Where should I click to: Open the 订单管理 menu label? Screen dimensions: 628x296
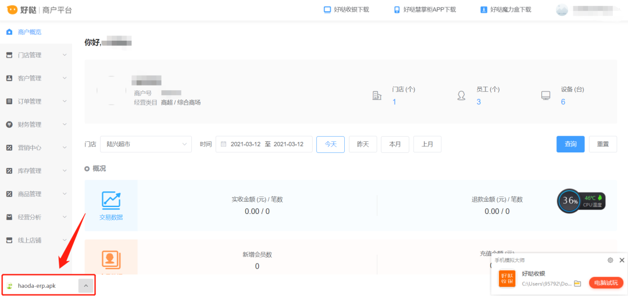[x=30, y=101]
